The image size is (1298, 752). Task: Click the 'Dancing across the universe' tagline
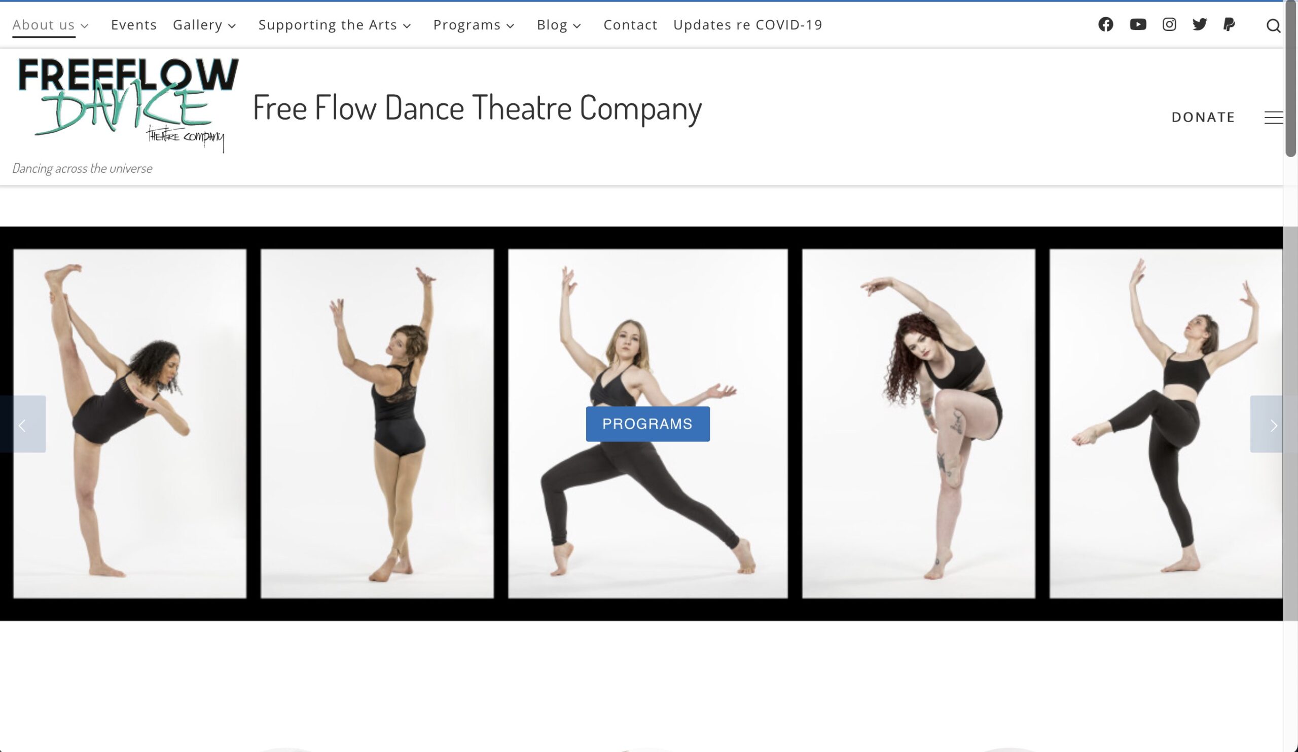pyautogui.click(x=82, y=168)
